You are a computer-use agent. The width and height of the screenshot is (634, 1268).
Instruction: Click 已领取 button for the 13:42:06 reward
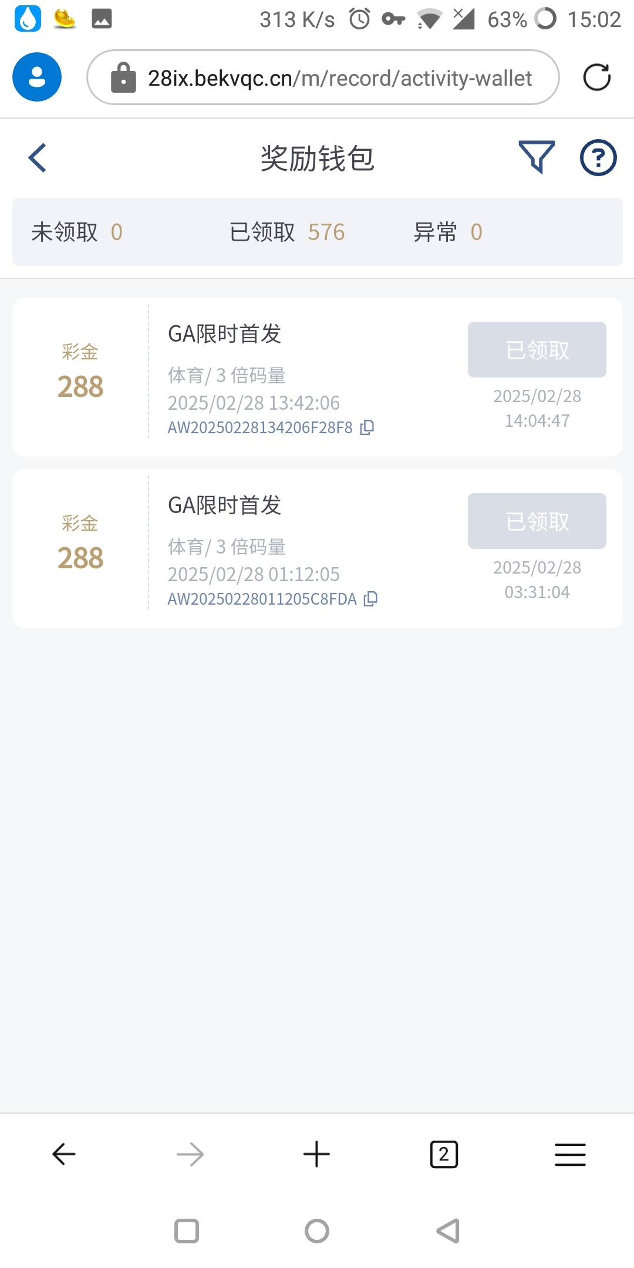[537, 350]
